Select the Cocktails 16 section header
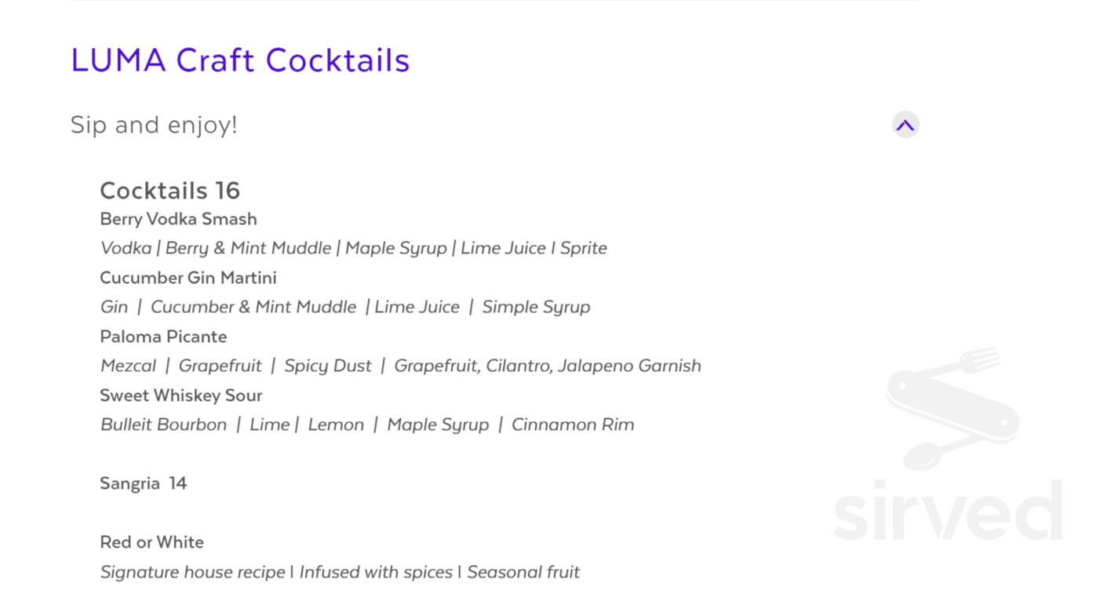 point(169,191)
